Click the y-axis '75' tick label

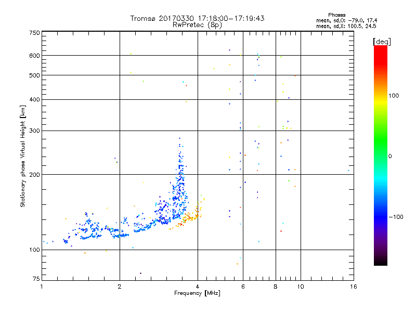(x=36, y=279)
